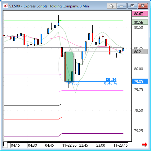151x151 pixels.
Task: Select the tall red candle at session open
Action: 62,52
